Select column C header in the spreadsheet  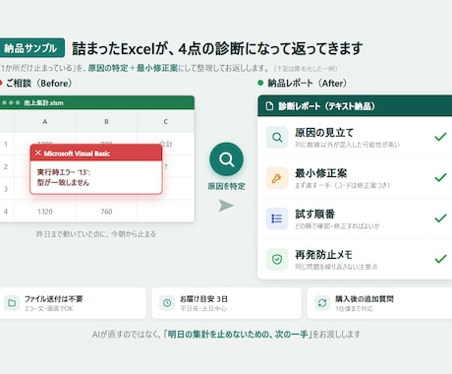166,122
